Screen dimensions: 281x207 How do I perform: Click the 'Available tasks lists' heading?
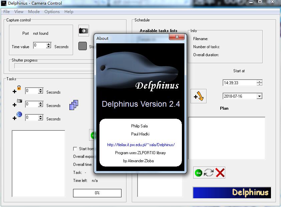159,31
